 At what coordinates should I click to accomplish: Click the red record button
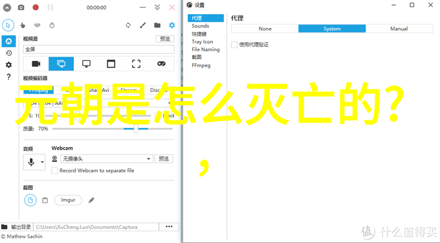click(x=36, y=7)
